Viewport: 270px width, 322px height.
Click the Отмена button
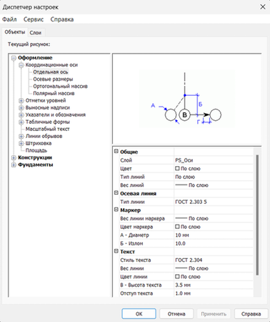(x=176, y=314)
